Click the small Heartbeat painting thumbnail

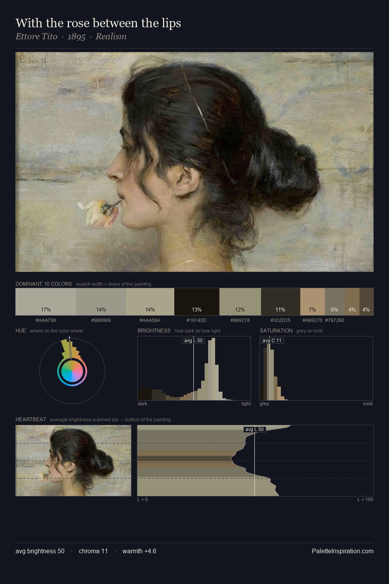(x=74, y=461)
